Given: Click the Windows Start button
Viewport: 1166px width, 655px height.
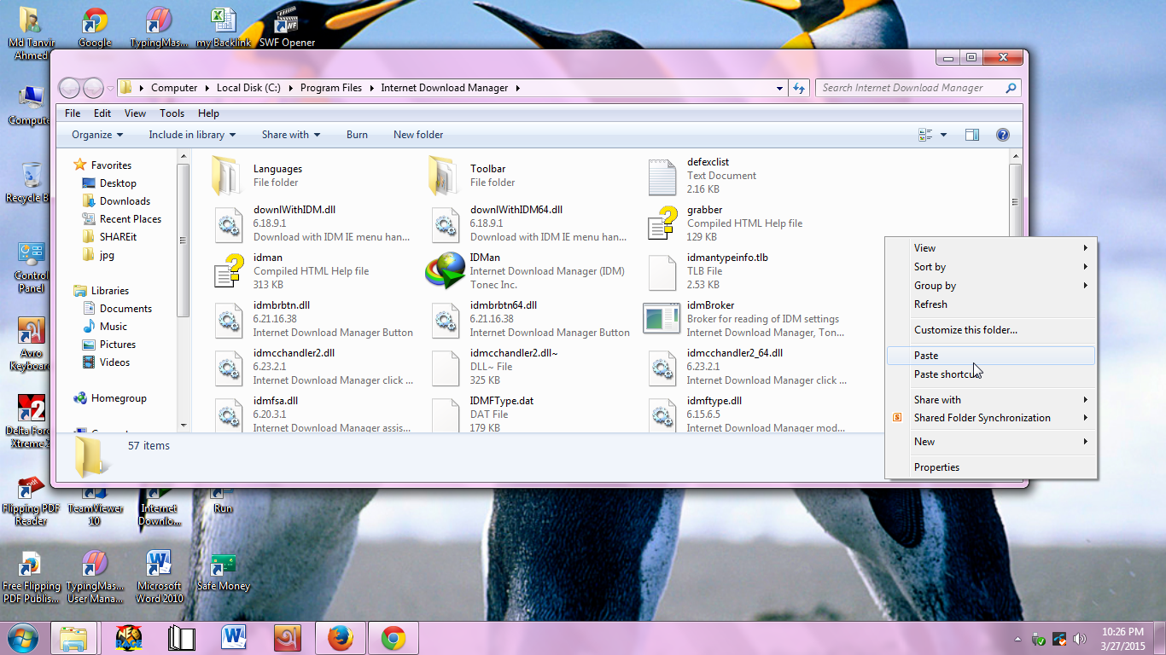Looking at the screenshot, I should point(23,638).
